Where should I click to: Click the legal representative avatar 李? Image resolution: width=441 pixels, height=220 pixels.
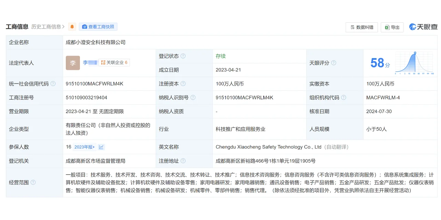pos(72,63)
